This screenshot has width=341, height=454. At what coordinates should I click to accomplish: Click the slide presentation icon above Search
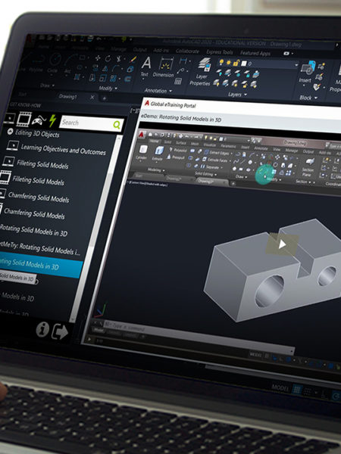coord(9,118)
